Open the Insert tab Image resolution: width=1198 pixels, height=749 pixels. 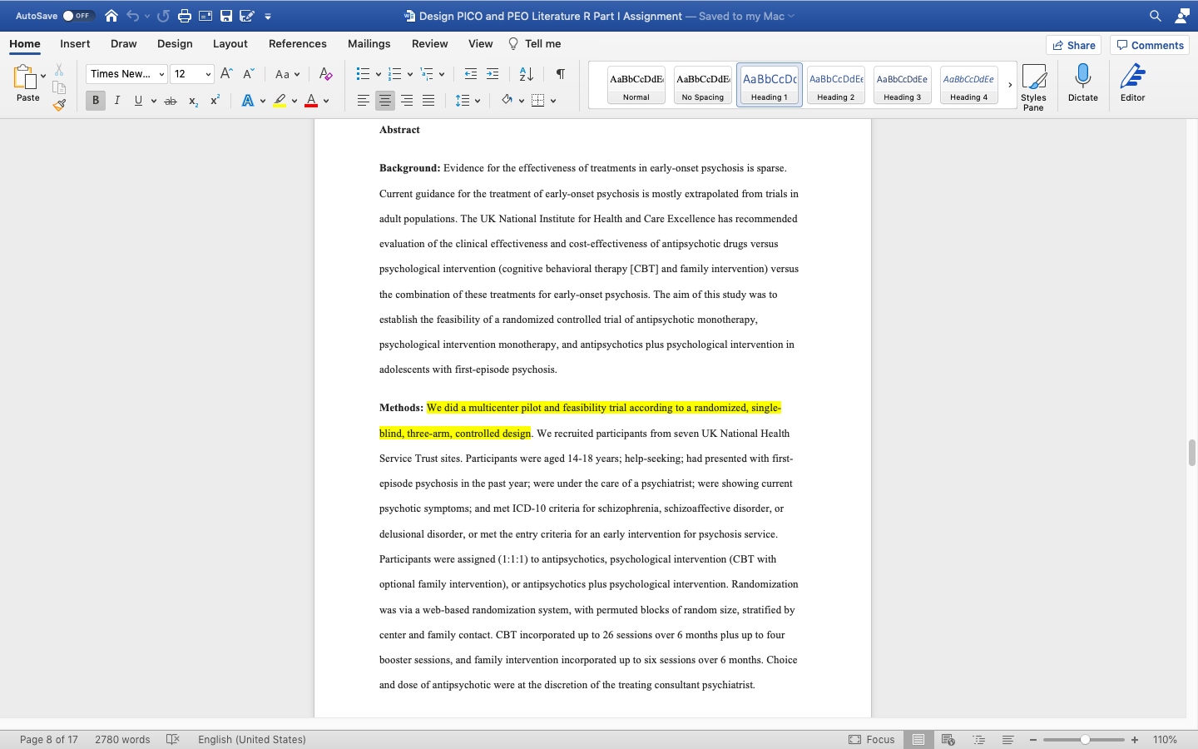[x=75, y=44]
